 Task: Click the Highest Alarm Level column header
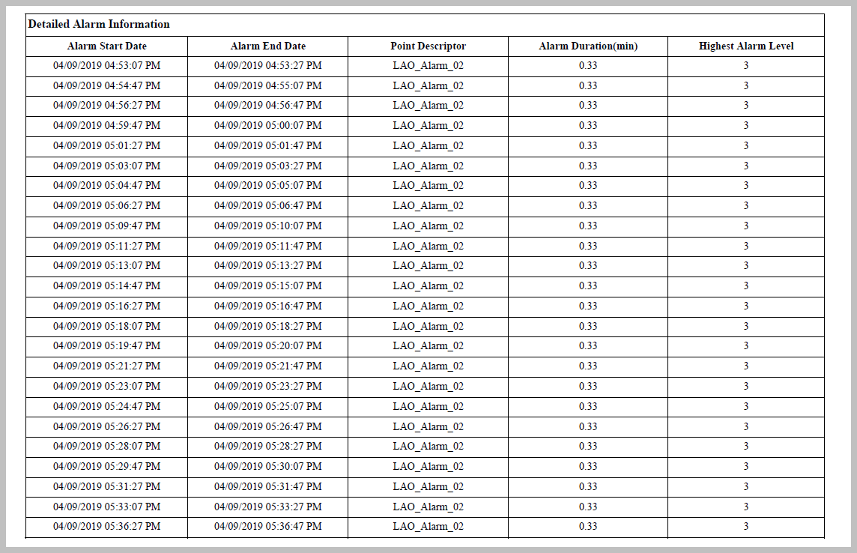point(745,46)
